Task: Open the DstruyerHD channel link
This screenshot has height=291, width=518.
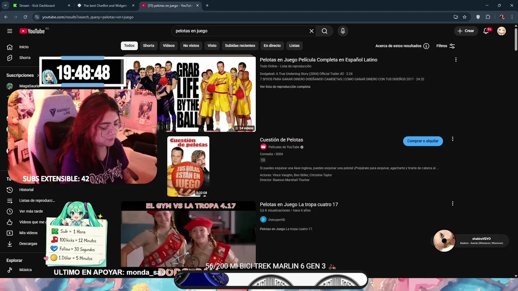Action: point(277,220)
